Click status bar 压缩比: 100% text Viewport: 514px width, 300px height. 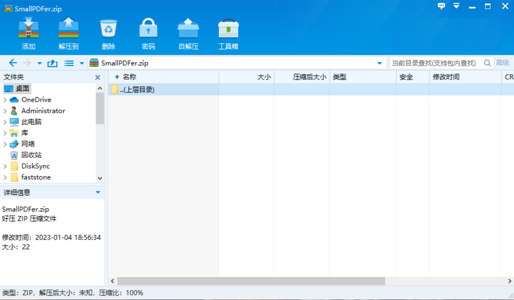pos(121,293)
